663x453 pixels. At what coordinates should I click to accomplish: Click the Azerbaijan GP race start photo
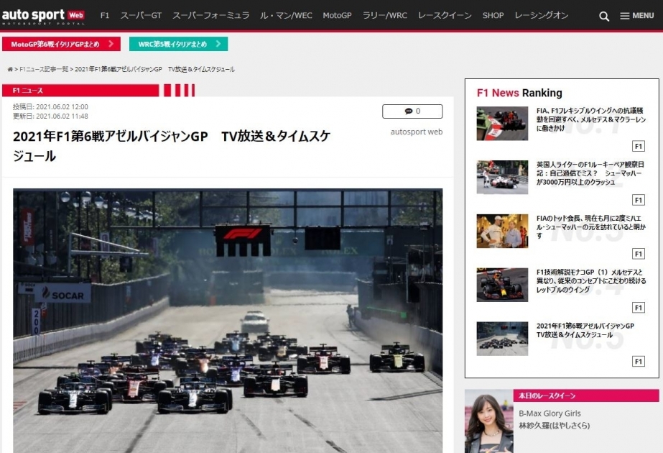[x=228, y=320]
